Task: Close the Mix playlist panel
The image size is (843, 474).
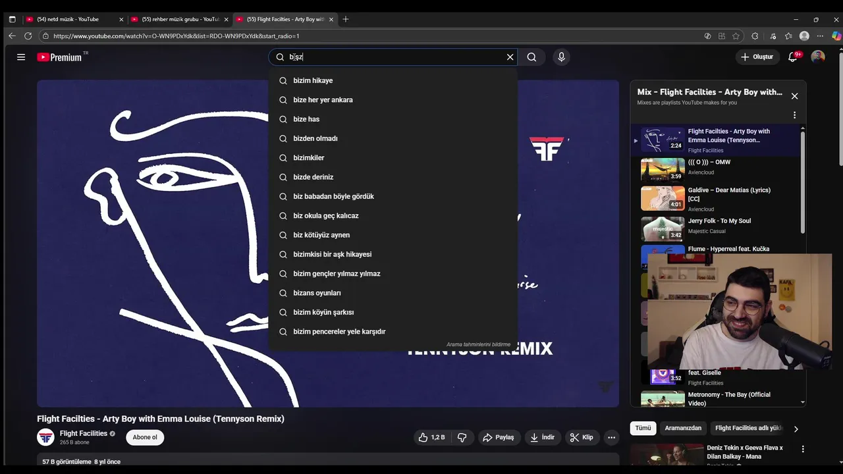Action: tap(794, 96)
